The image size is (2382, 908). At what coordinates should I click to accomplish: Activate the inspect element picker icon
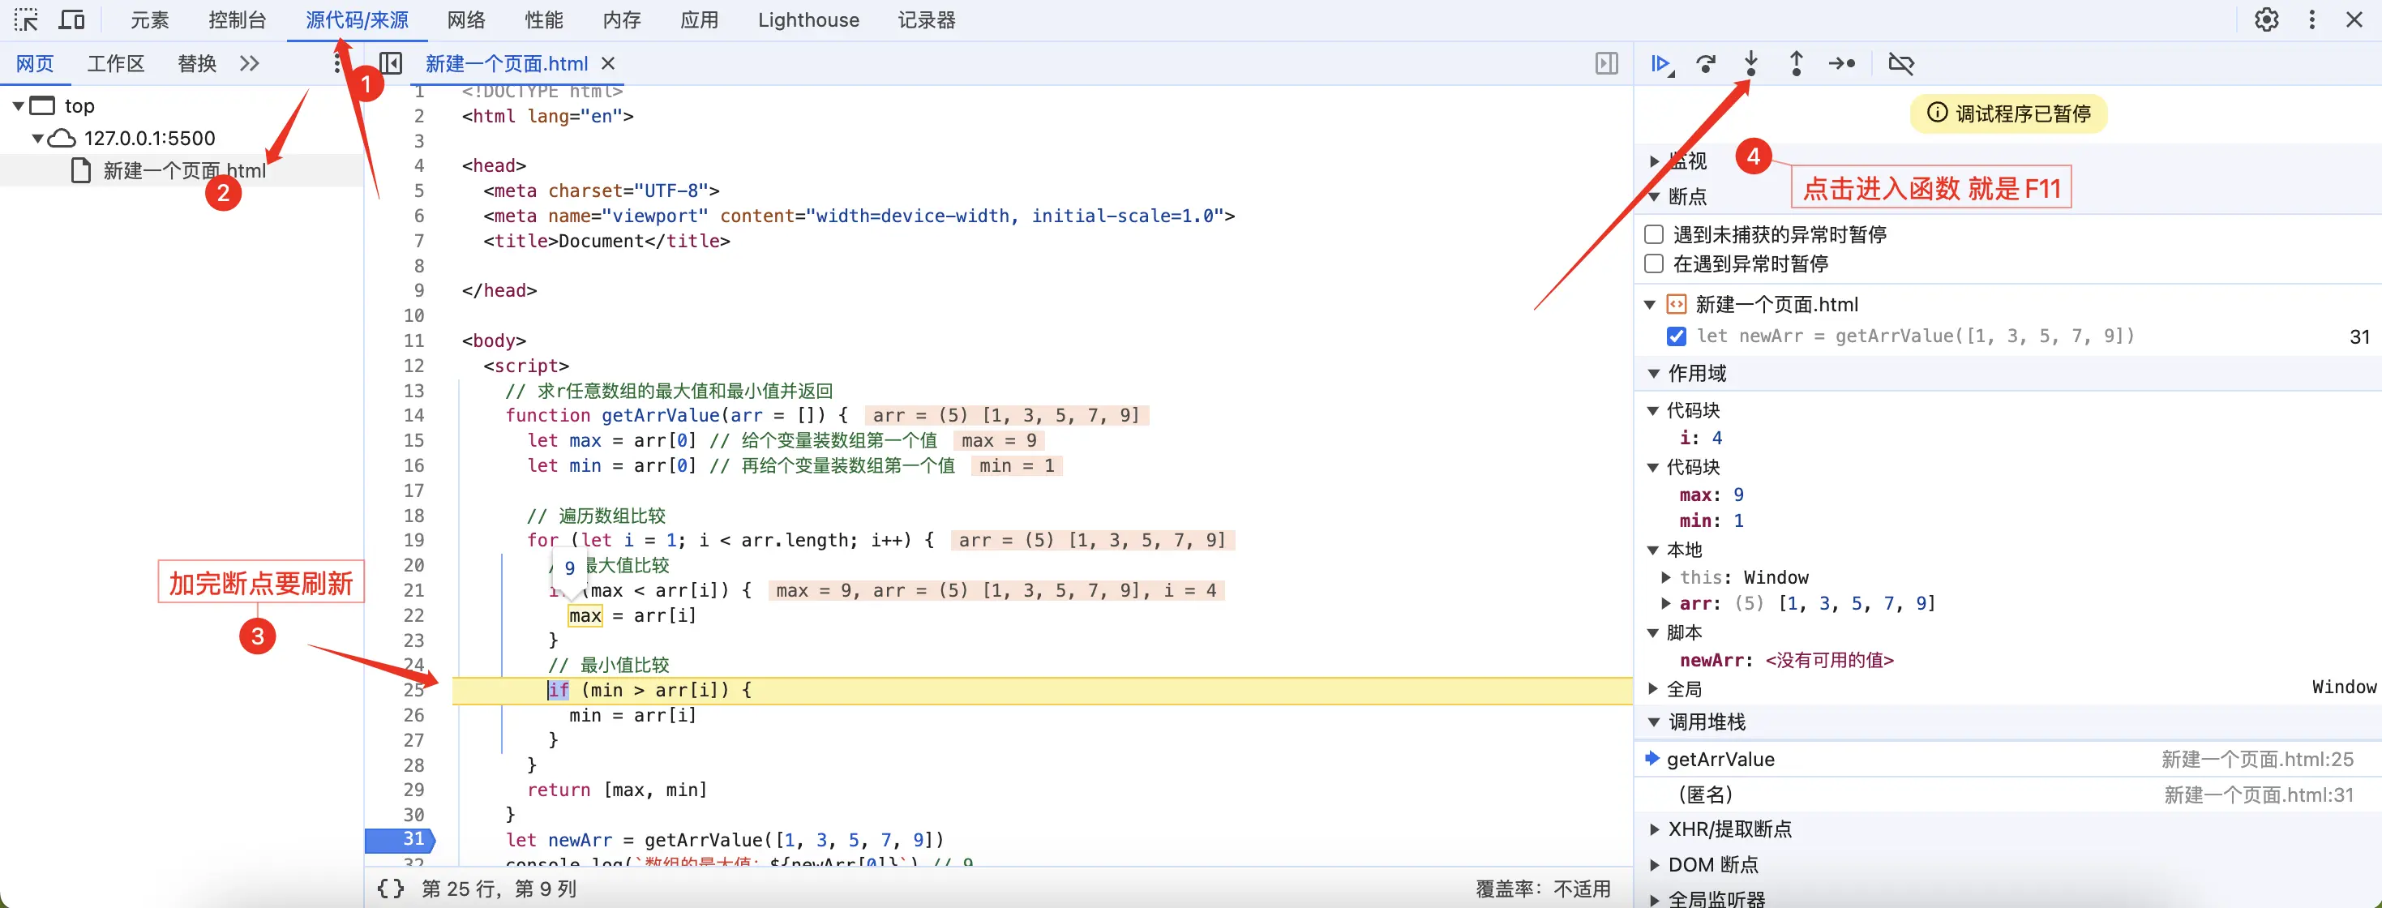(26, 19)
